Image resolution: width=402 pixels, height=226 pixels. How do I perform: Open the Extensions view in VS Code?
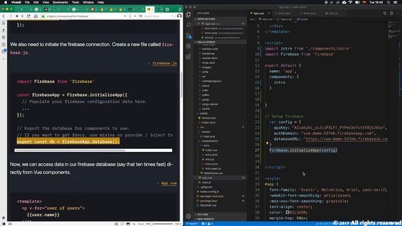click(x=188, y=56)
